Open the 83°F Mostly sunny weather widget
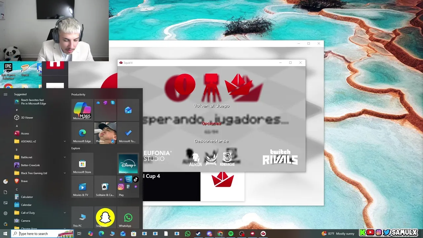Screen dimensions: 423x238 click(338, 234)
